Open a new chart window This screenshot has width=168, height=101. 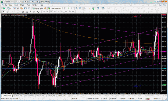4,8
